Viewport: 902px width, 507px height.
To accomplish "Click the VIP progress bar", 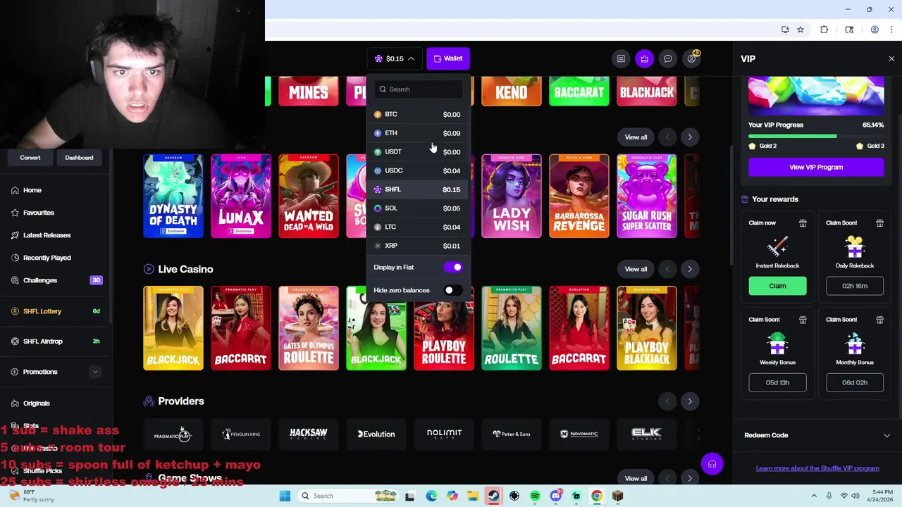I will [x=816, y=136].
